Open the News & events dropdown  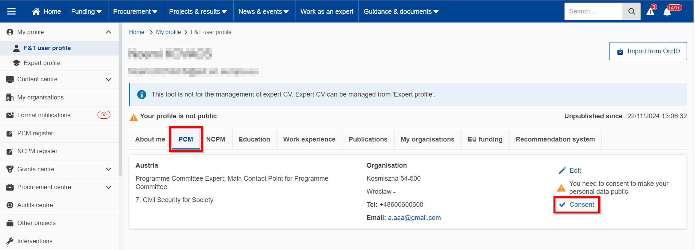click(x=263, y=12)
